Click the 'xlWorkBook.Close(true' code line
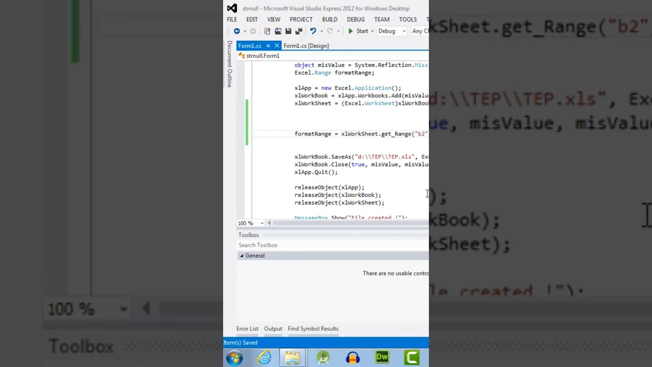 pos(361,165)
